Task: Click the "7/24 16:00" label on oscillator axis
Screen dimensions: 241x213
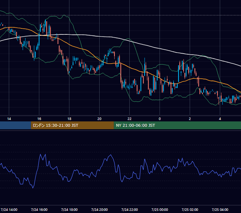Action: point(39,209)
